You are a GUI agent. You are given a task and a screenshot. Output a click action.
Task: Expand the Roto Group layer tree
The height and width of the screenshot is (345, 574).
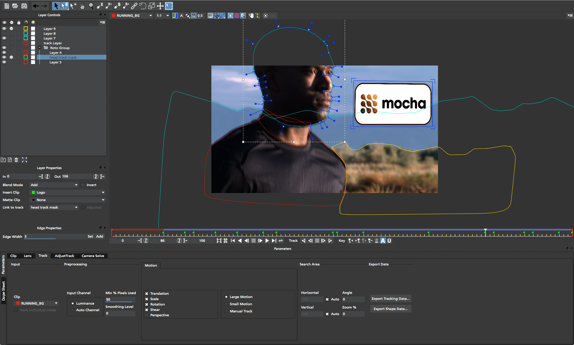pyautogui.click(x=39, y=48)
